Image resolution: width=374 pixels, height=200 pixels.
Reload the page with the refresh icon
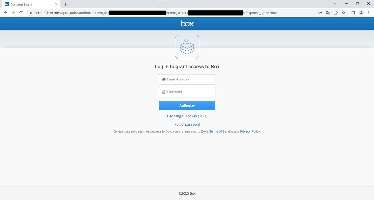pos(21,13)
